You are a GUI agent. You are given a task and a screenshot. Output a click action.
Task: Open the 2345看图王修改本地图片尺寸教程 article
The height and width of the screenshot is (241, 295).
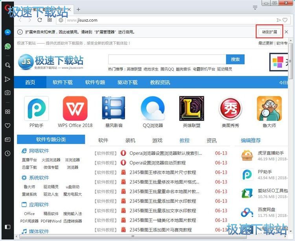click(163, 172)
